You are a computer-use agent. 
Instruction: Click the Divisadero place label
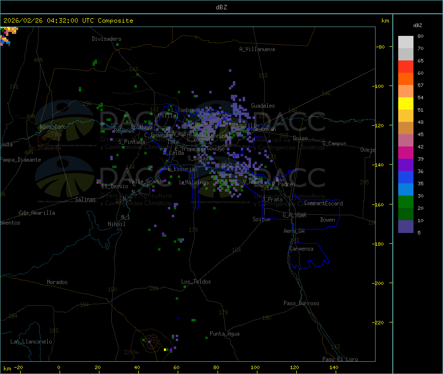[106, 39]
